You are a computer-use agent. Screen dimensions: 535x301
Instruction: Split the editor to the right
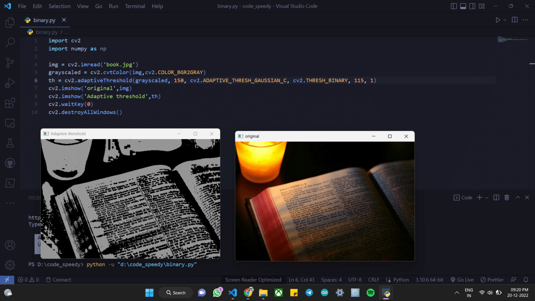tap(514, 20)
